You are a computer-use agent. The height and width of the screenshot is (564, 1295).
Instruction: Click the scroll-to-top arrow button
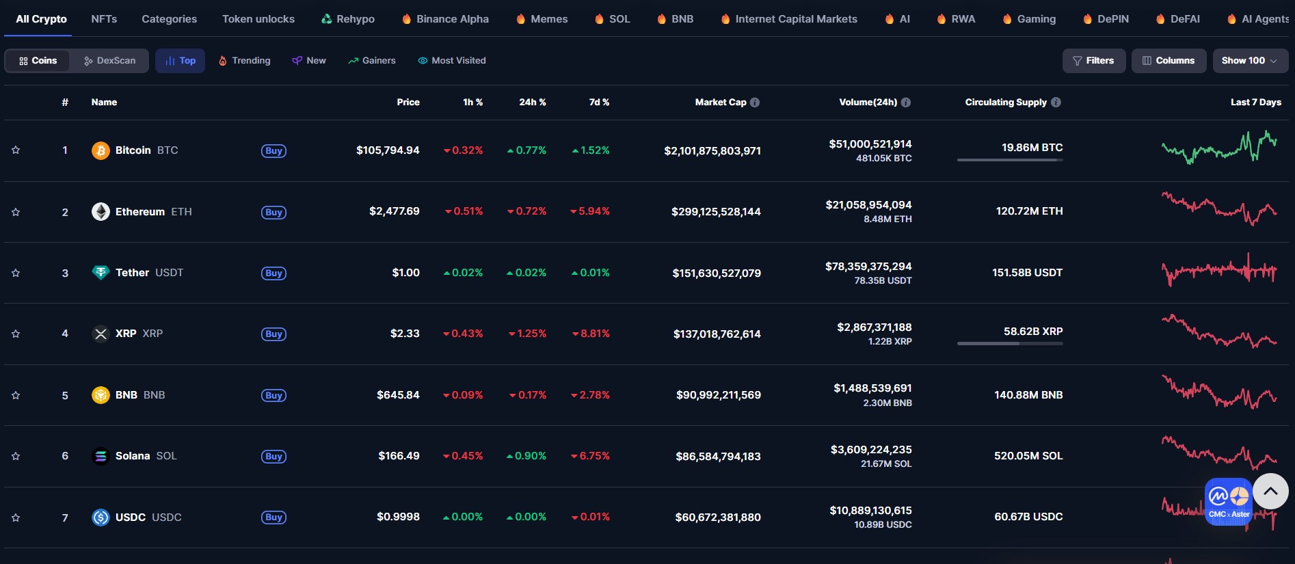(x=1270, y=491)
